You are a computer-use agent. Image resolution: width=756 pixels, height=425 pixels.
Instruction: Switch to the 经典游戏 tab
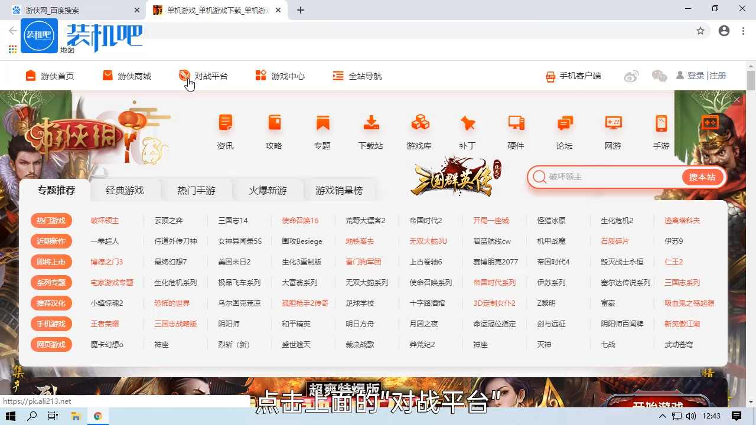pos(125,190)
